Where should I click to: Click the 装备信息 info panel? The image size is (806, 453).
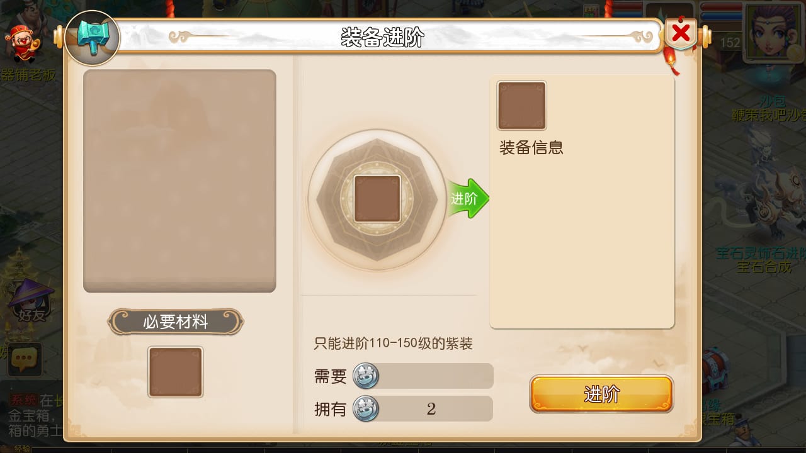(582, 201)
